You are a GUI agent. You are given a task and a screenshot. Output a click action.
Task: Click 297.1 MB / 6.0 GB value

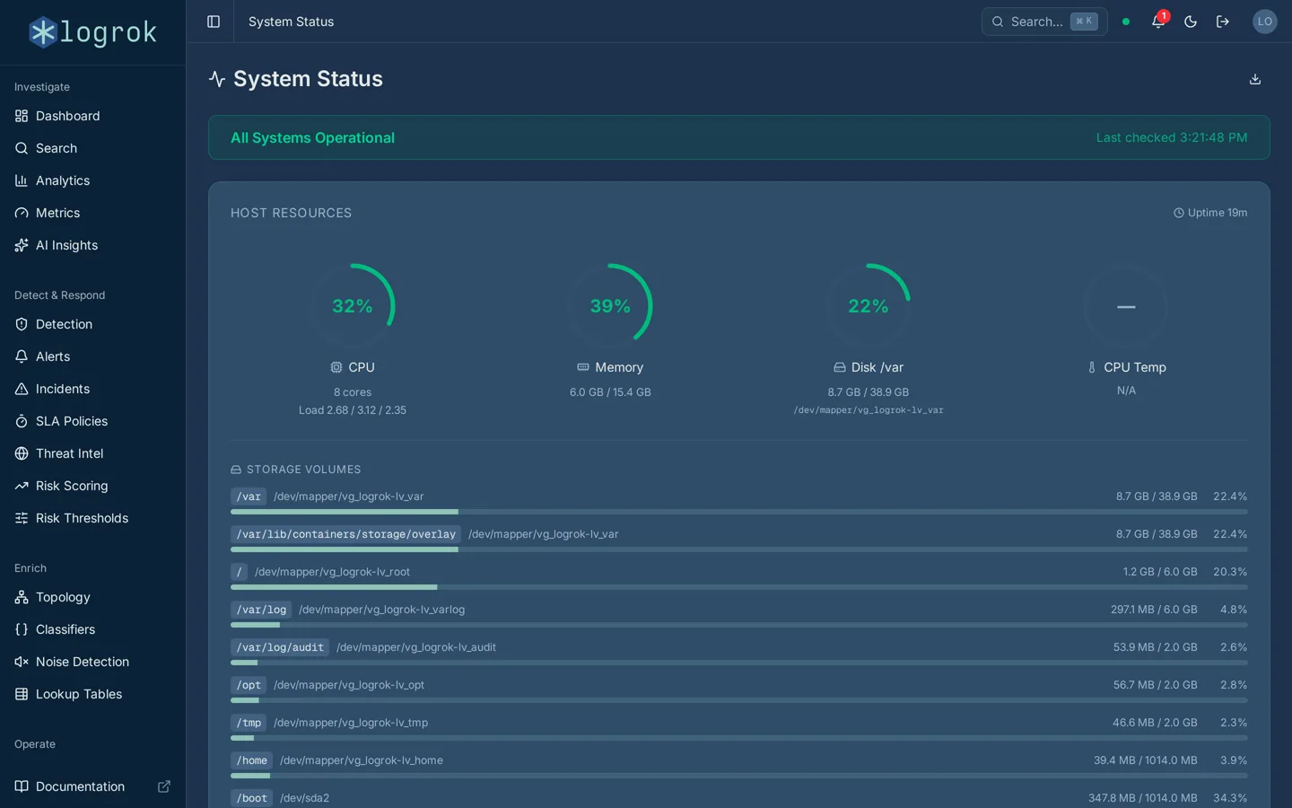pyautogui.click(x=1154, y=610)
